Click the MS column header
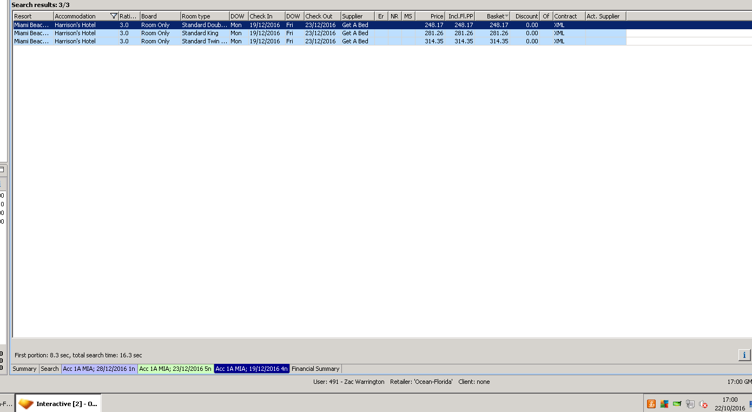This screenshot has width=752, height=412. (408, 16)
